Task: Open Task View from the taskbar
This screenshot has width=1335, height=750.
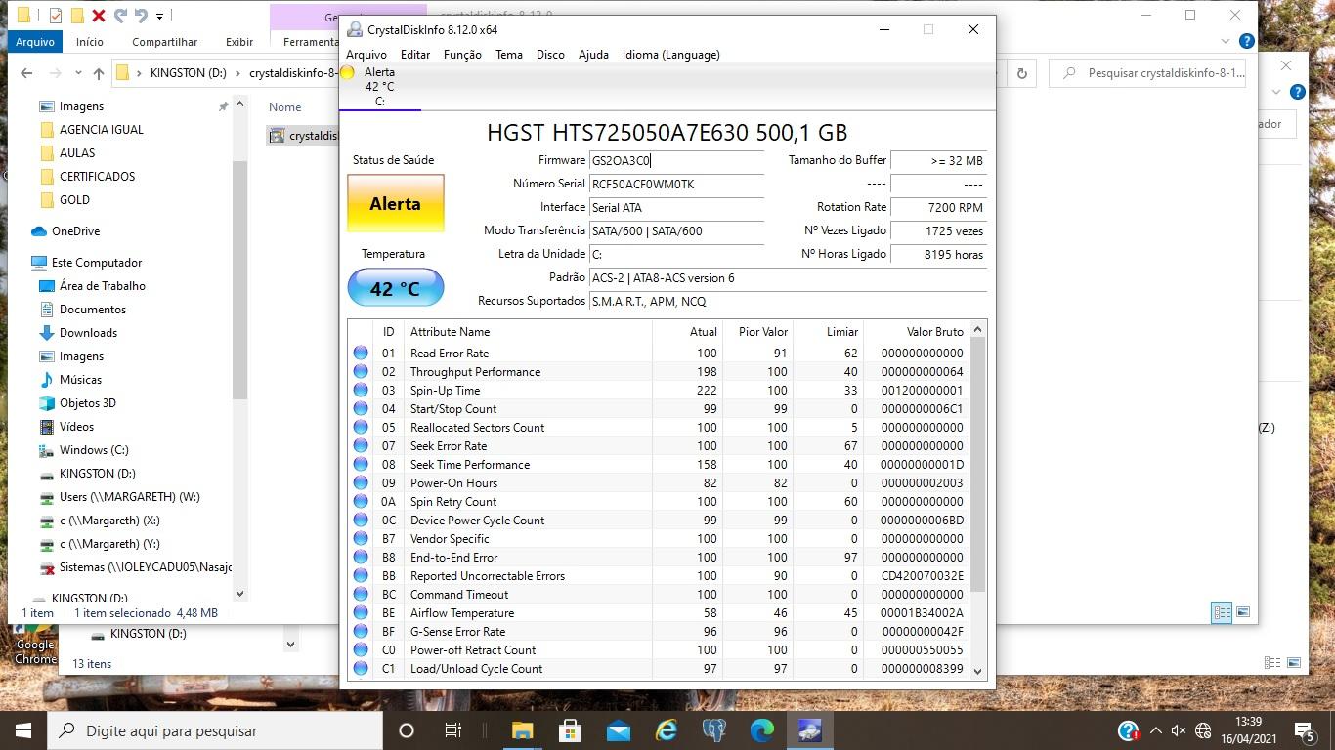Action: click(x=452, y=730)
